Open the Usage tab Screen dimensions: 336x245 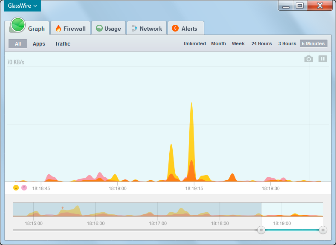pos(108,29)
